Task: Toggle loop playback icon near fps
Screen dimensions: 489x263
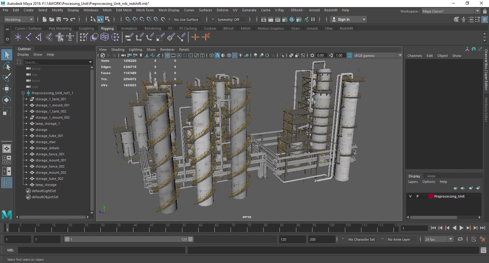Action: (460, 239)
